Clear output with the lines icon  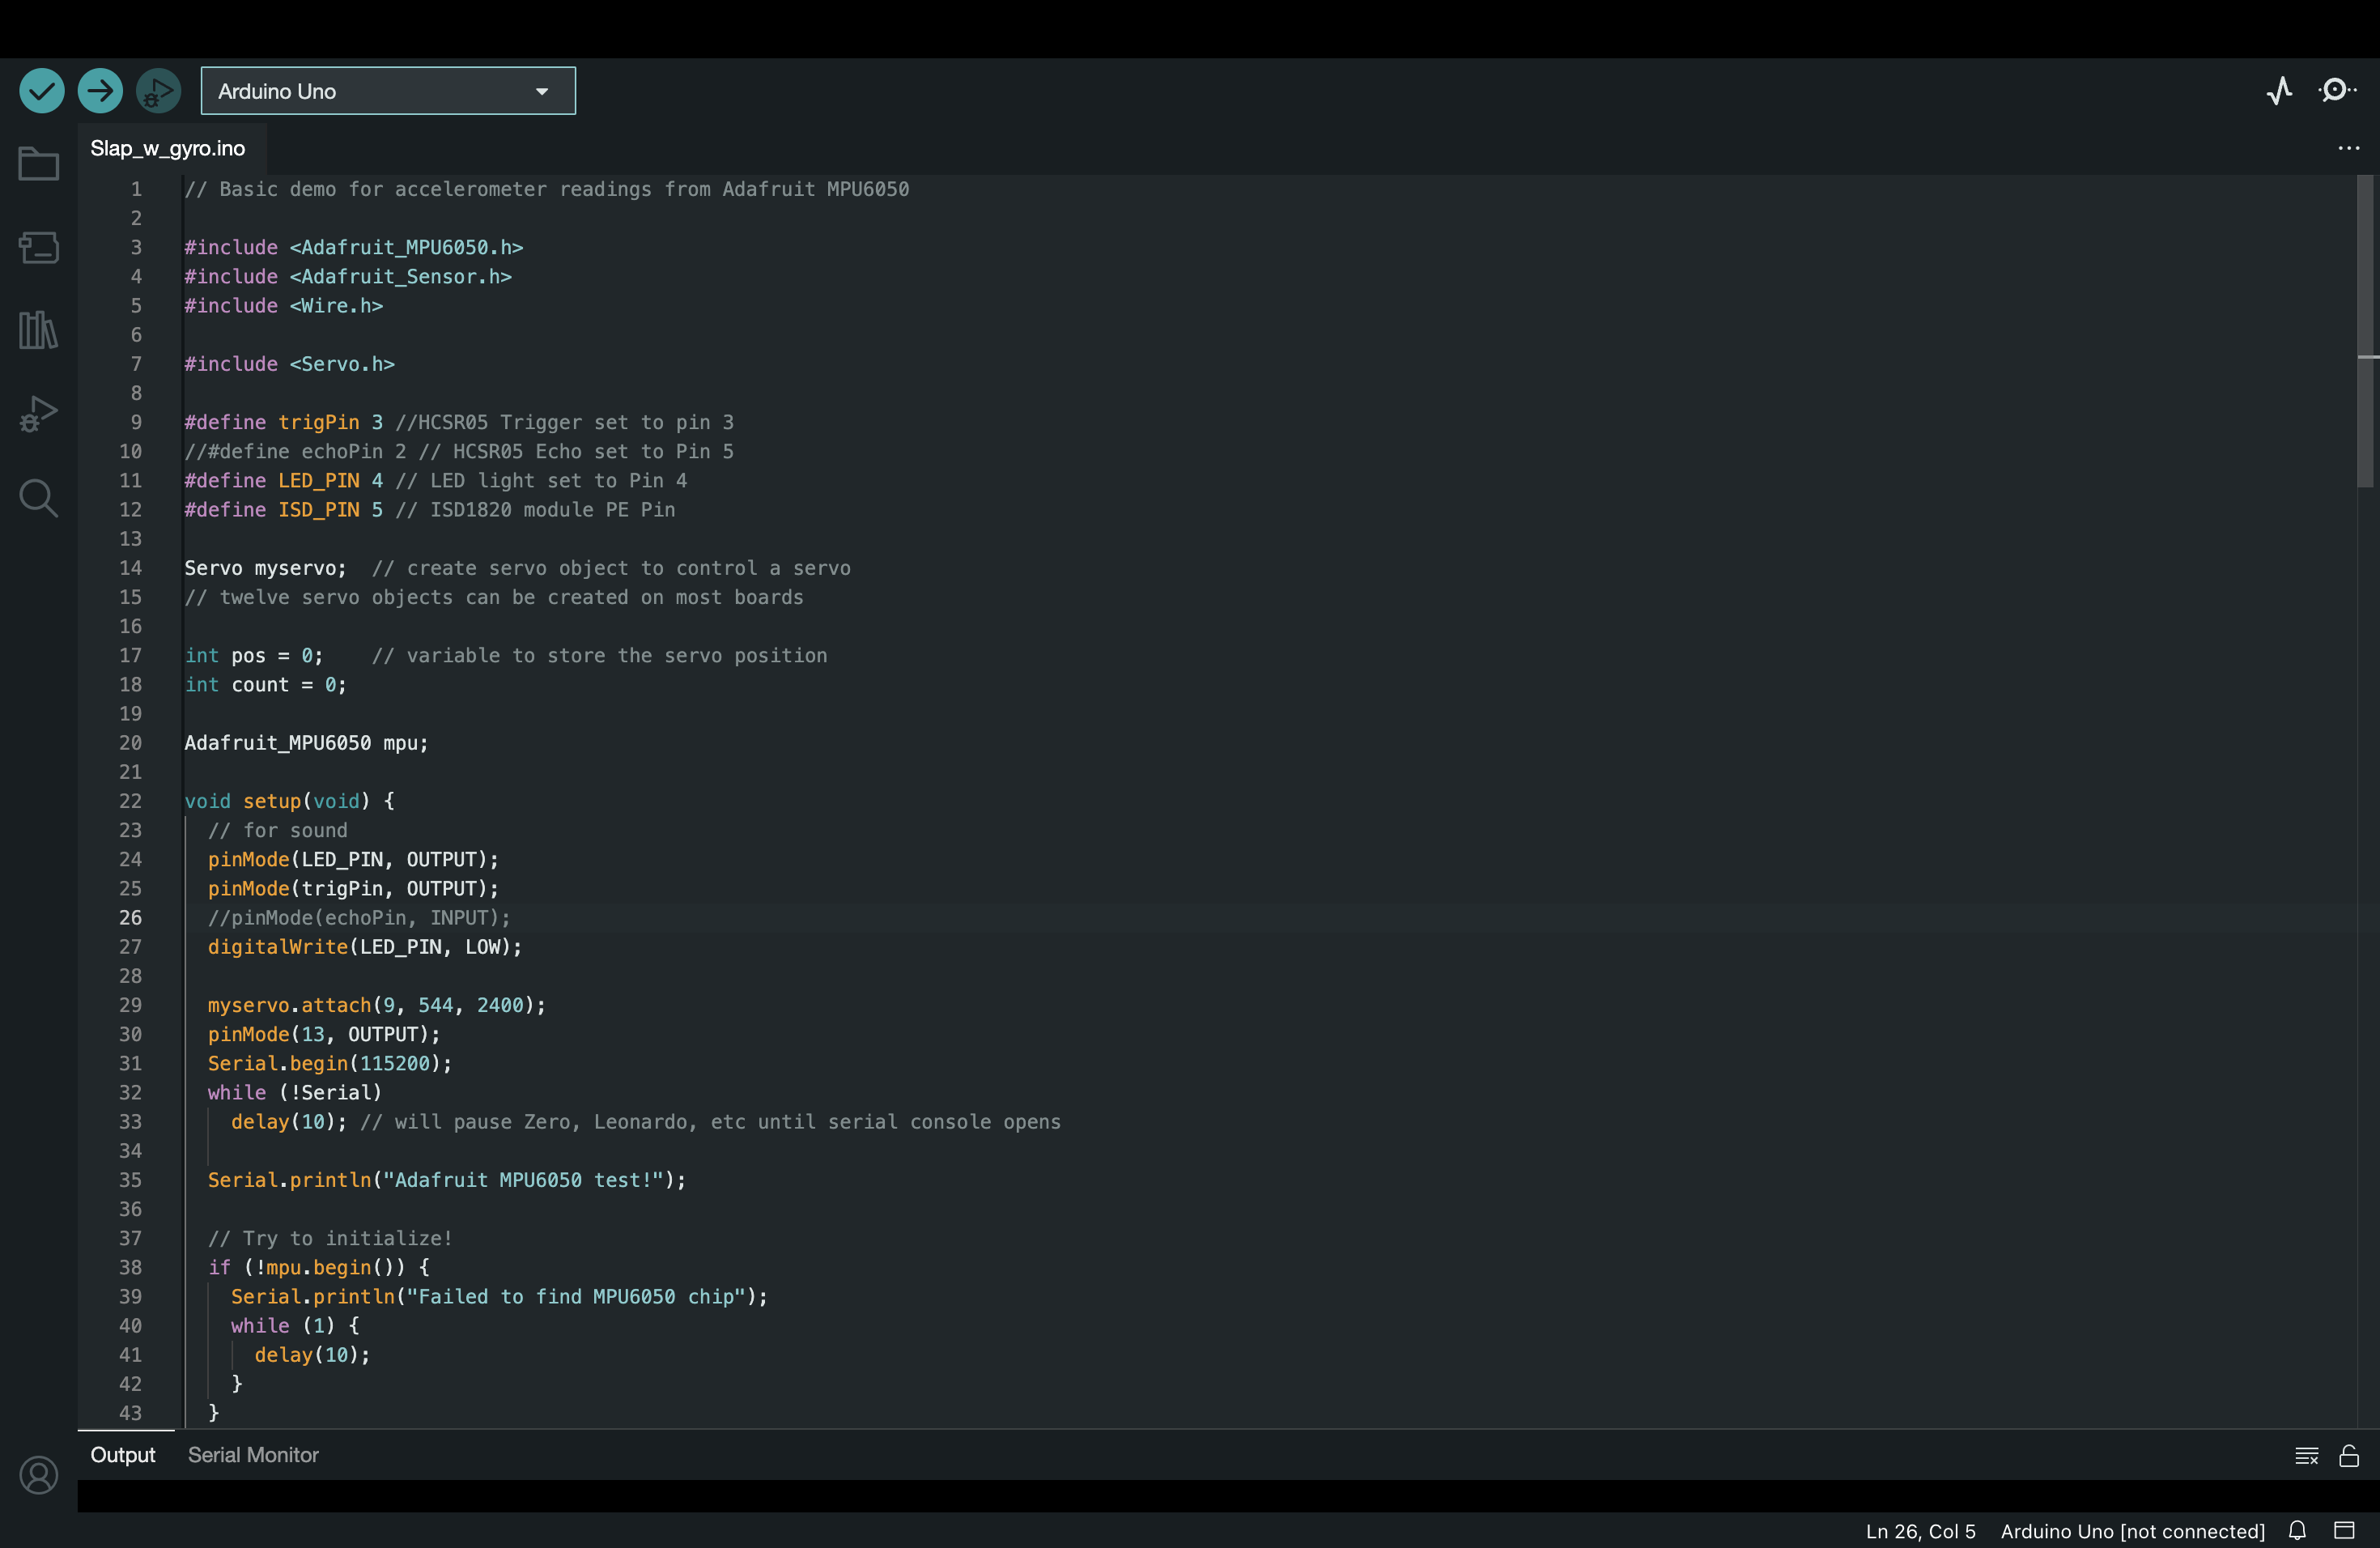[2306, 1456]
